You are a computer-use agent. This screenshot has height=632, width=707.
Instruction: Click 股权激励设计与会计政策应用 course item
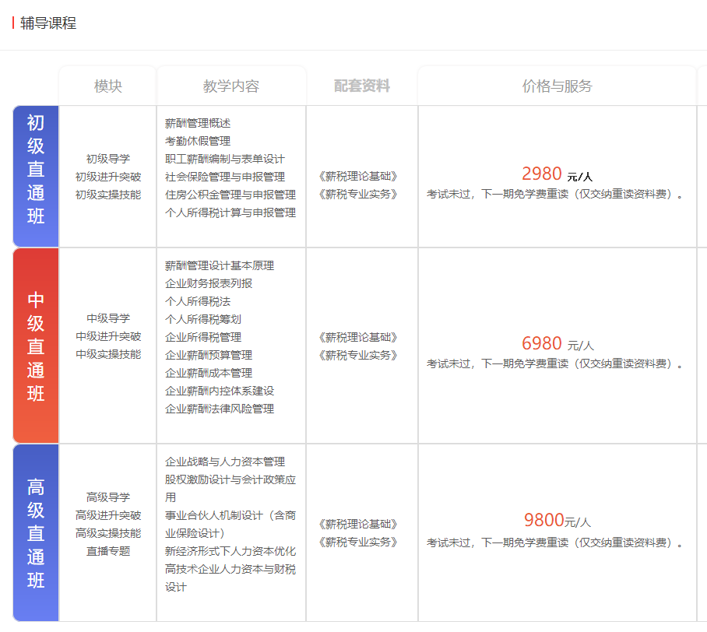[230, 489]
